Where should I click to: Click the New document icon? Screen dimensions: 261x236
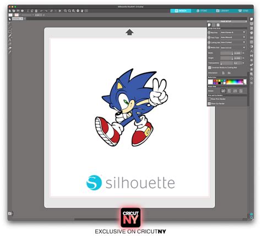point(10,11)
